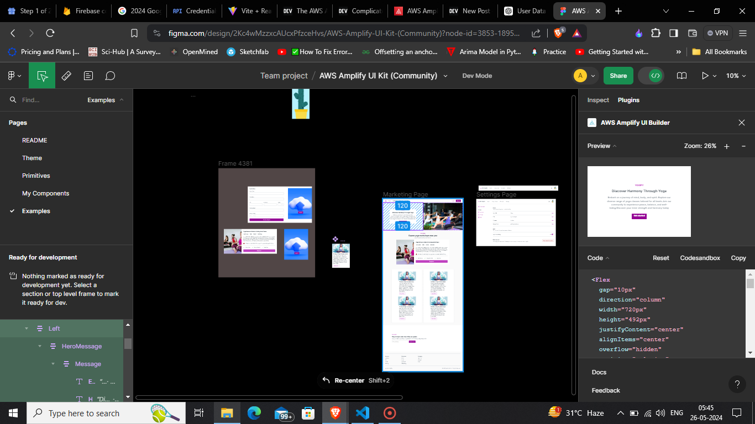Toggle Dev Mode switch off

click(655, 76)
